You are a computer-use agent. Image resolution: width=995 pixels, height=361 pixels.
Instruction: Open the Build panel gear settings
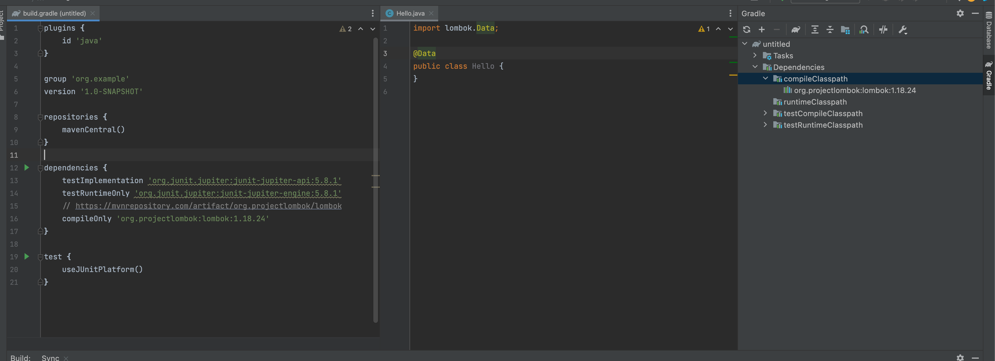coord(960,358)
